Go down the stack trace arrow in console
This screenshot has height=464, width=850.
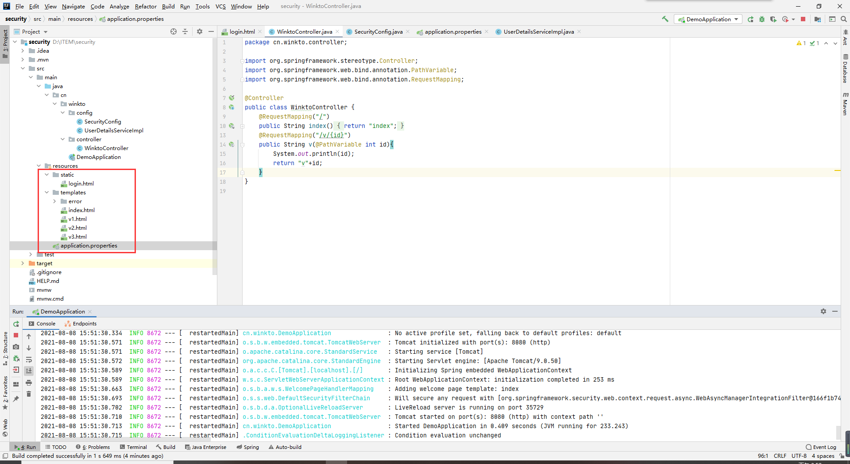(x=29, y=348)
